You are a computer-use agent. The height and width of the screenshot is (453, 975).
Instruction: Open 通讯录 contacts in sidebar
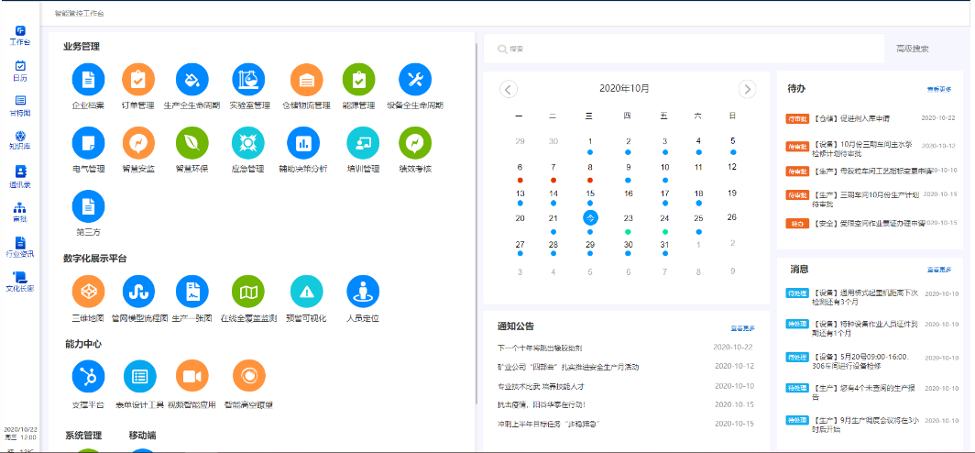20,176
